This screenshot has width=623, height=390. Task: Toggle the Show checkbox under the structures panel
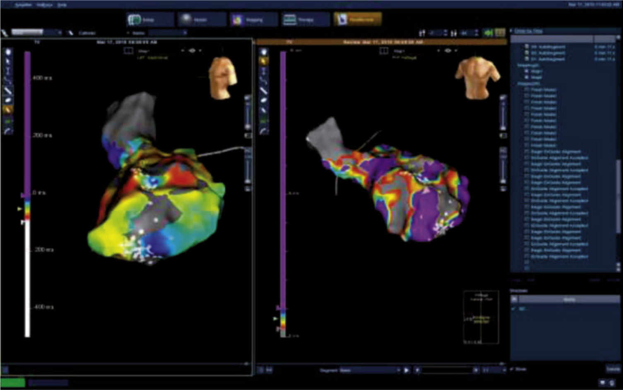[x=513, y=369]
